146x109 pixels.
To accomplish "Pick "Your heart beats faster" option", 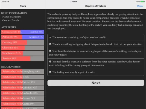I will click(x=96, y=53).
